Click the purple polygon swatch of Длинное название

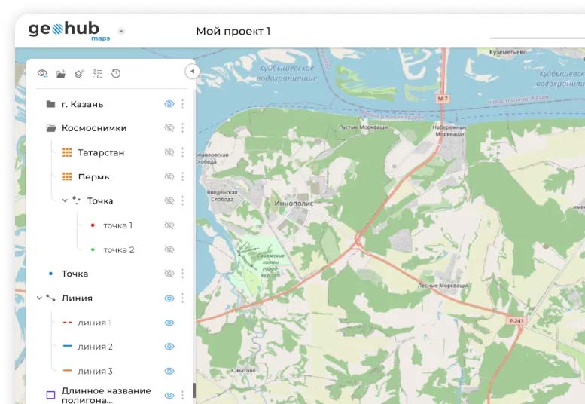[x=50, y=395]
